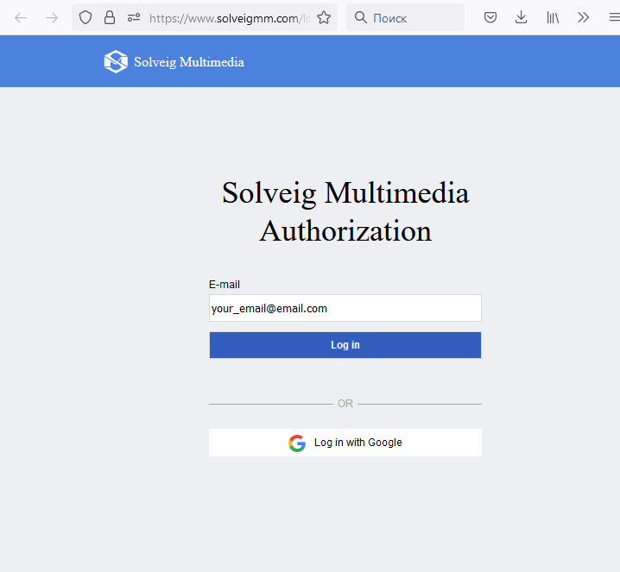Open Solveig Multimedia header home link
The image size is (620, 572).
[x=174, y=61]
